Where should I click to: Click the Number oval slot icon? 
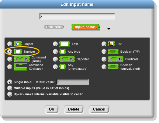click(18, 51)
